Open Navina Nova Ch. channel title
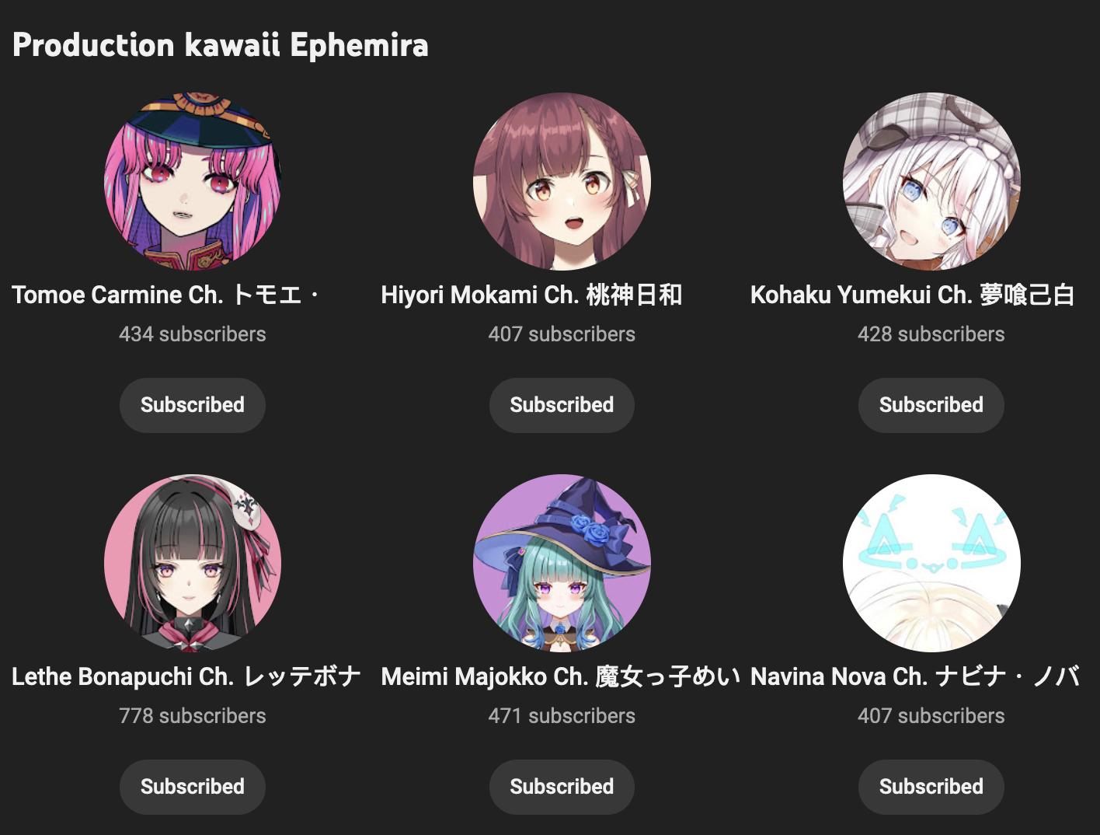Image resolution: width=1100 pixels, height=835 pixels. point(915,677)
